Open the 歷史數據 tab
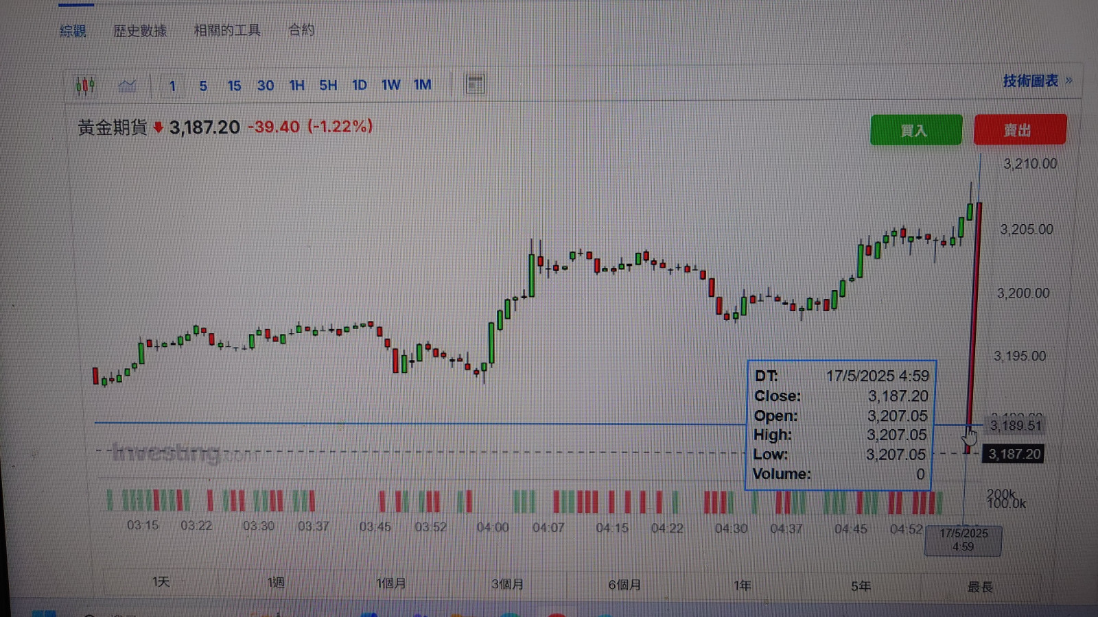 pyautogui.click(x=140, y=31)
